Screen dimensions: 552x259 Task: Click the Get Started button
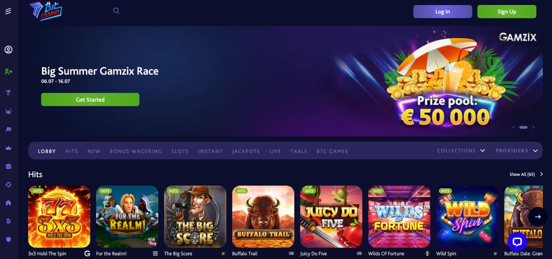point(90,100)
